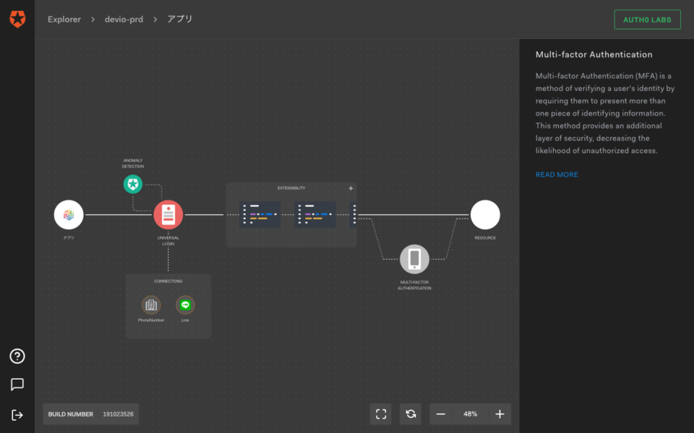Open the second rule card in Extensibility
Viewport: 694px width, 433px height.
point(314,215)
